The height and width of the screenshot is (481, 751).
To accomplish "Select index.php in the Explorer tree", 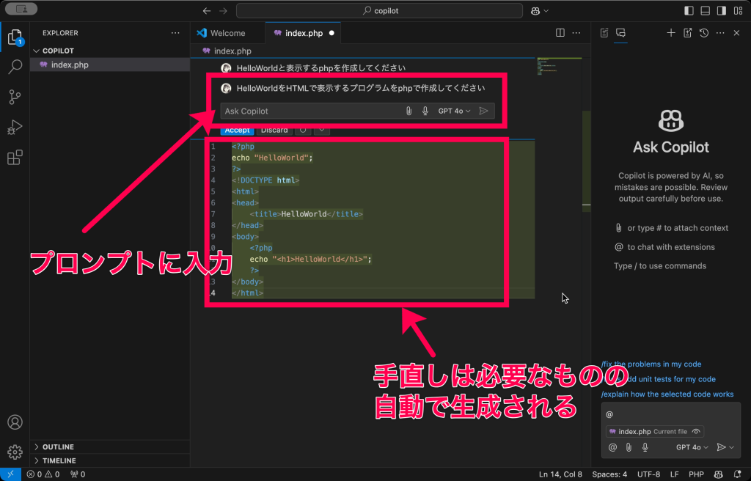I will coord(70,65).
